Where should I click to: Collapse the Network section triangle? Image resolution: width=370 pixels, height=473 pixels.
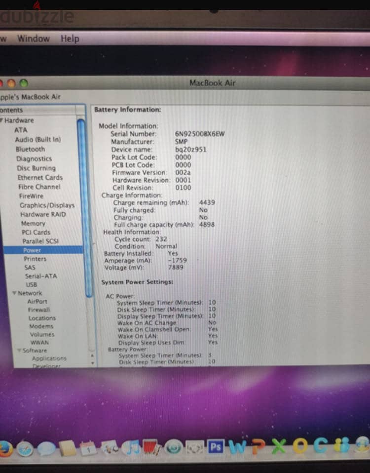coord(14,293)
